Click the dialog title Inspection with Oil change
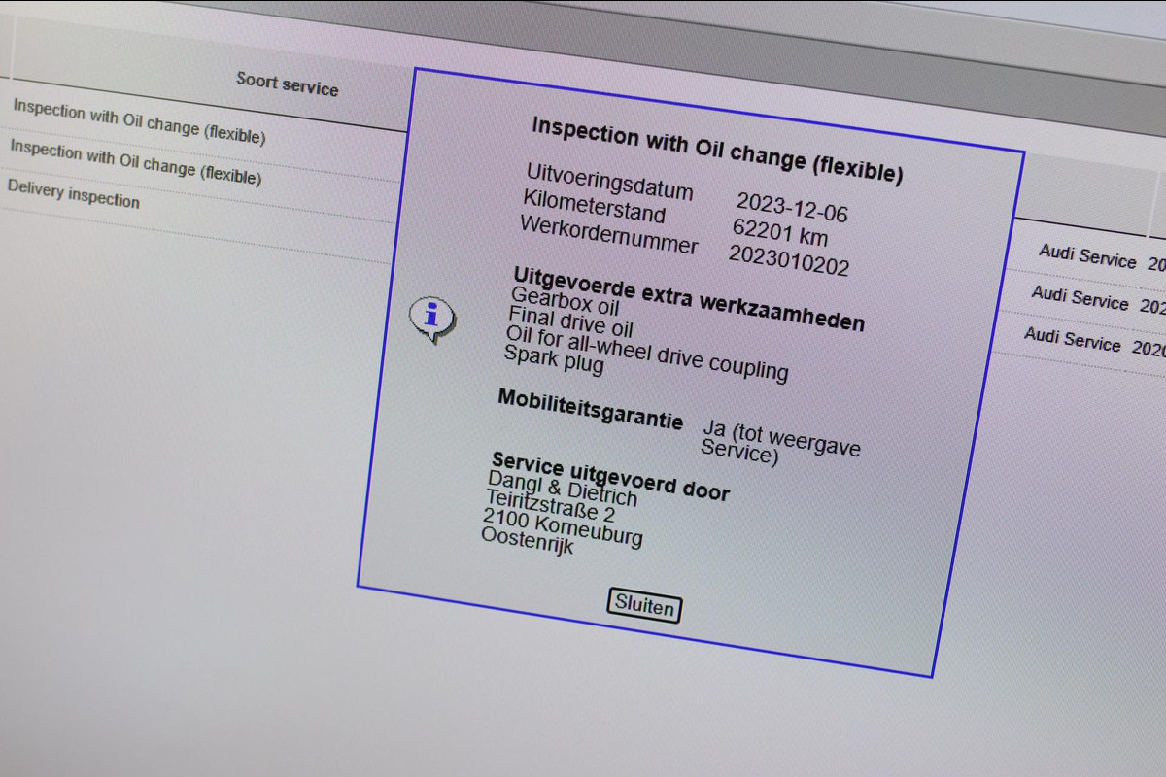Image resolution: width=1166 pixels, height=777 pixels. point(717,151)
